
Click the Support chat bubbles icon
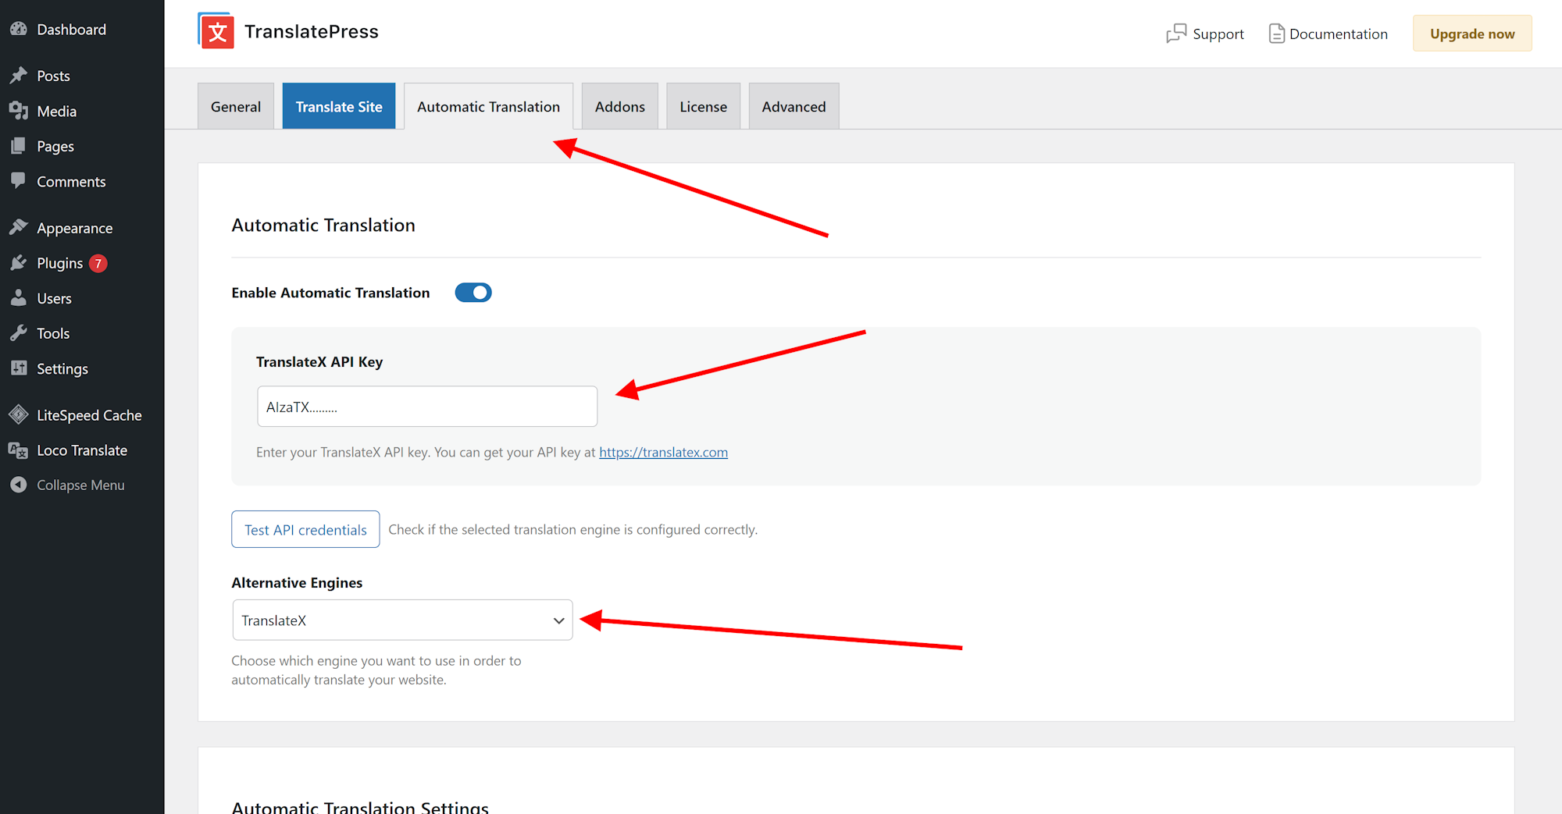(x=1176, y=34)
